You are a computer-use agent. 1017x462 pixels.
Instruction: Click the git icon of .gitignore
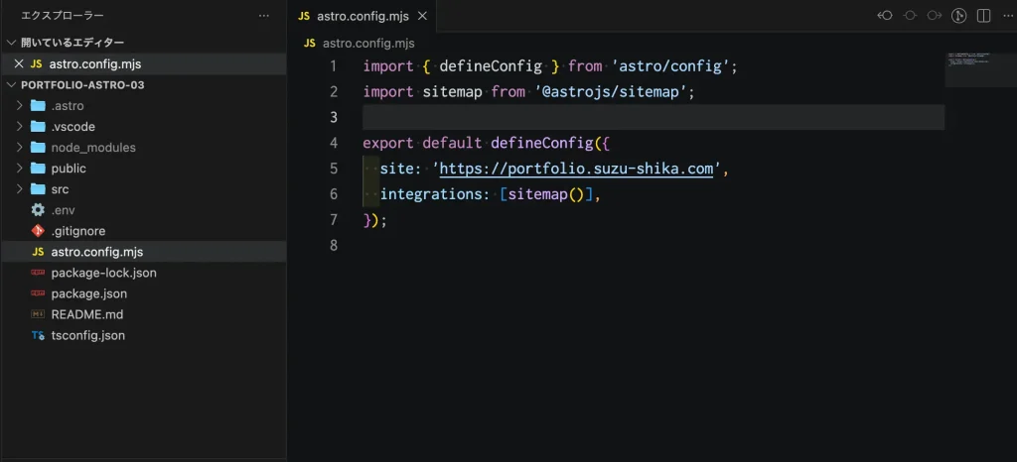tap(38, 231)
